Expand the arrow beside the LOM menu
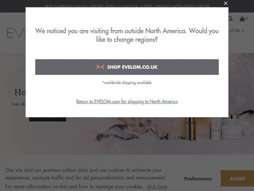This screenshot has height=191, width=254. pyautogui.click(x=243, y=31)
